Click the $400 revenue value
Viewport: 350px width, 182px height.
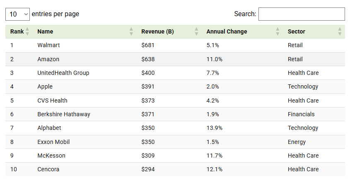pyautogui.click(x=148, y=73)
